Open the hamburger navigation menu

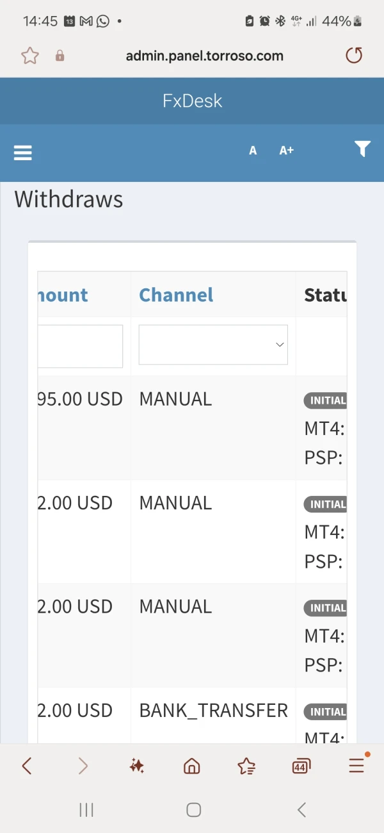(x=23, y=153)
